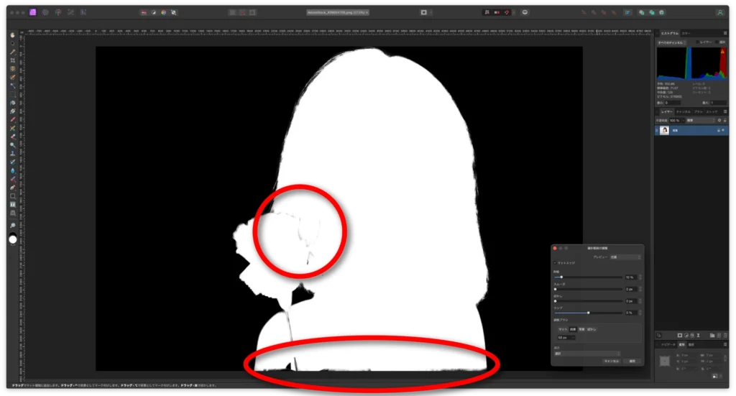Click the ランプ slider handle

tap(589, 313)
